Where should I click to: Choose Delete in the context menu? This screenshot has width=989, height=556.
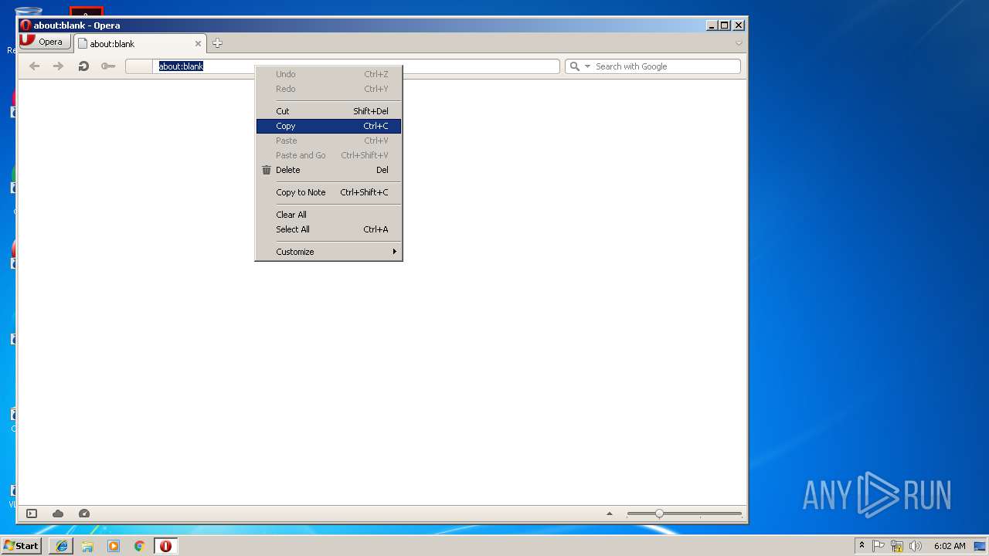click(x=328, y=170)
